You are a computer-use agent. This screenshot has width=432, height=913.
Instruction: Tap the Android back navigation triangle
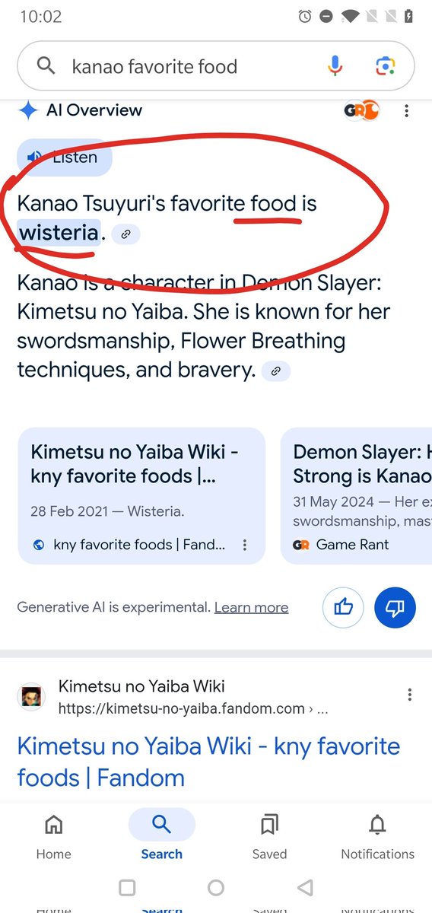click(x=305, y=887)
